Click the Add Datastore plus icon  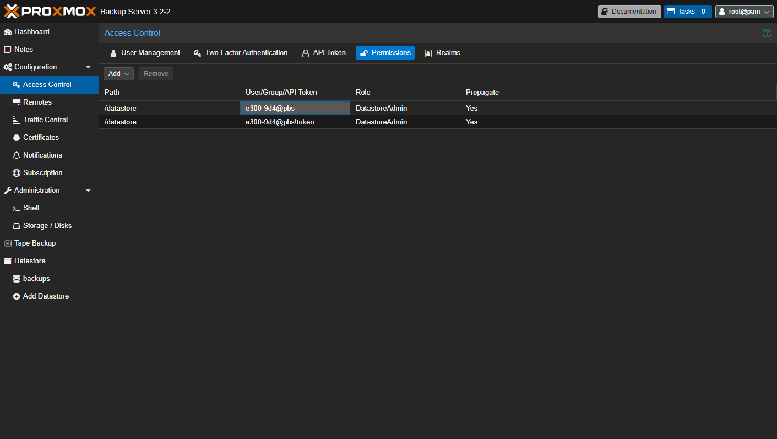(x=17, y=296)
